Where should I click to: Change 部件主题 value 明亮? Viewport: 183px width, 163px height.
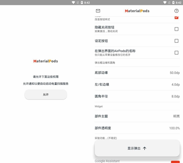[x=176, y=116]
